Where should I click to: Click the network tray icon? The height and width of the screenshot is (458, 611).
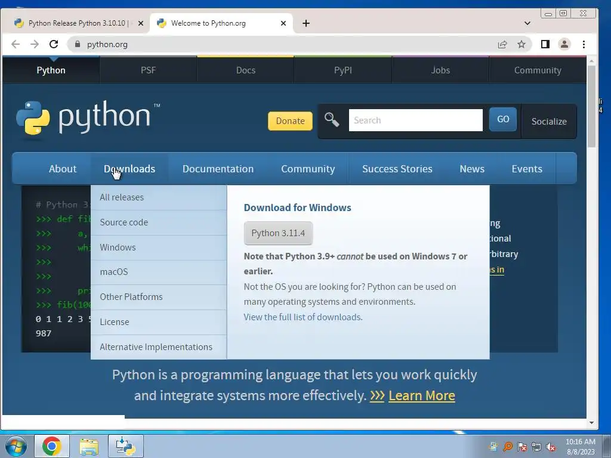click(x=536, y=447)
